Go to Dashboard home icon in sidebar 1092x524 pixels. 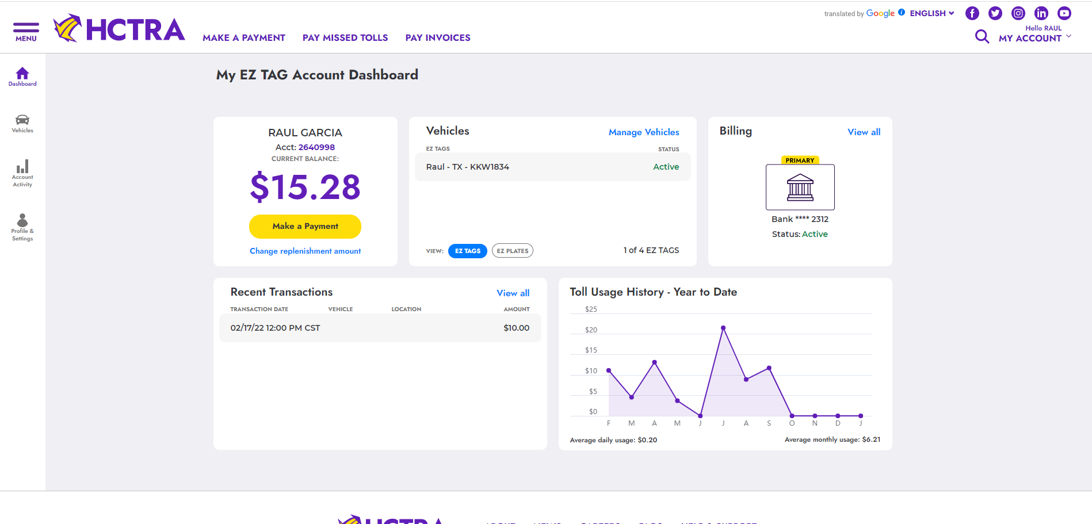22,73
